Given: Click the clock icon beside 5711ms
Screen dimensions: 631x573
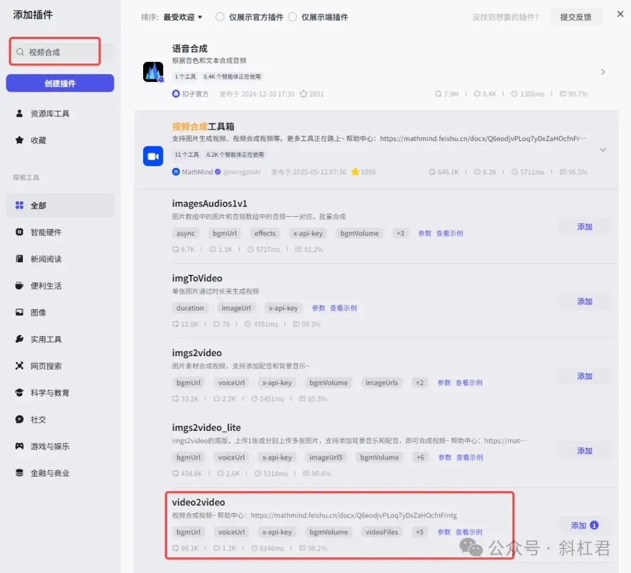Looking at the screenshot, I should [514, 172].
